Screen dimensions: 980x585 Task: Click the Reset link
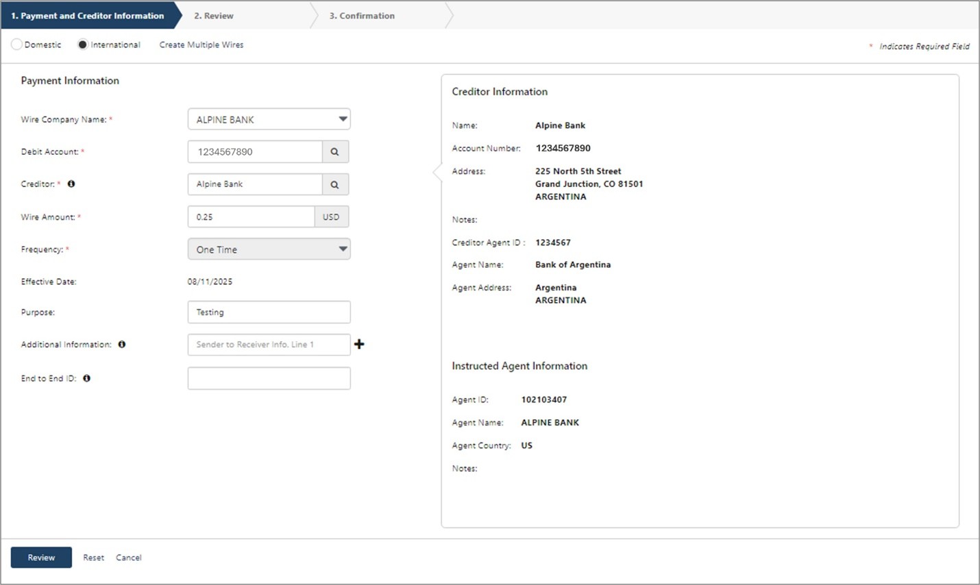[93, 558]
